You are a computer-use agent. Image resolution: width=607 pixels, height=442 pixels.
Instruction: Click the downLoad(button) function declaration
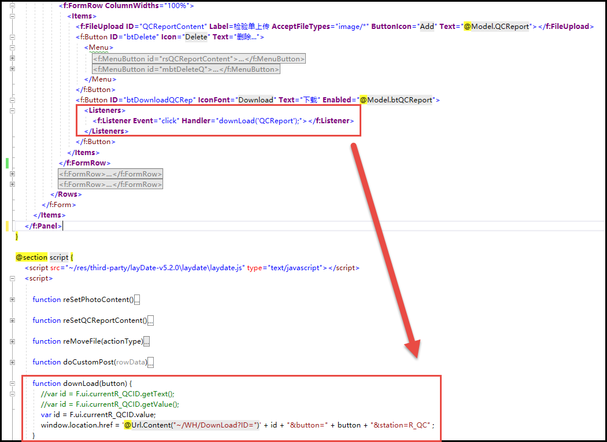(82, 383)
